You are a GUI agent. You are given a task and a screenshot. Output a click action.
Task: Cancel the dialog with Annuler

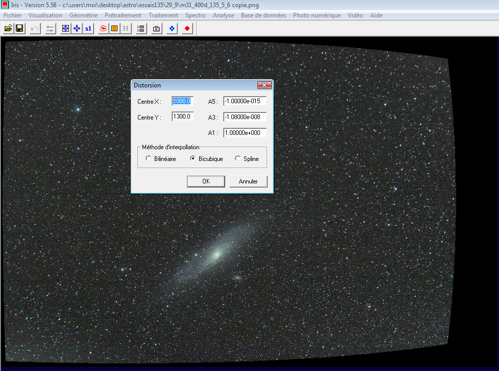[x=248, y=181]
